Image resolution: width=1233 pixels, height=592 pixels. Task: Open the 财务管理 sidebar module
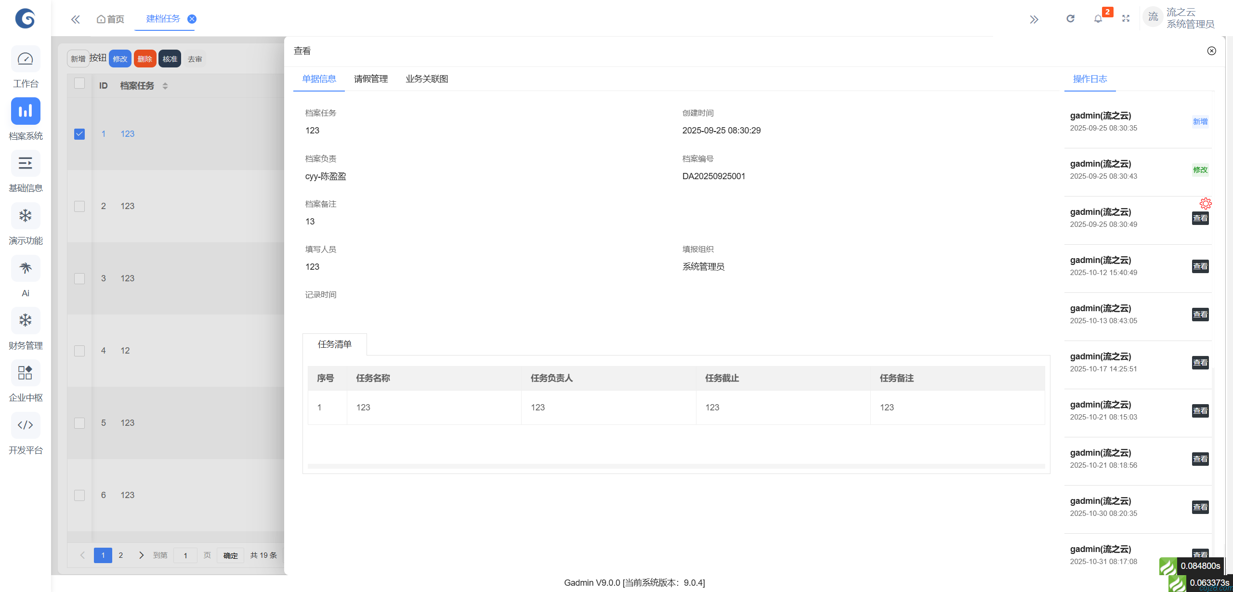tap(25, 320)
